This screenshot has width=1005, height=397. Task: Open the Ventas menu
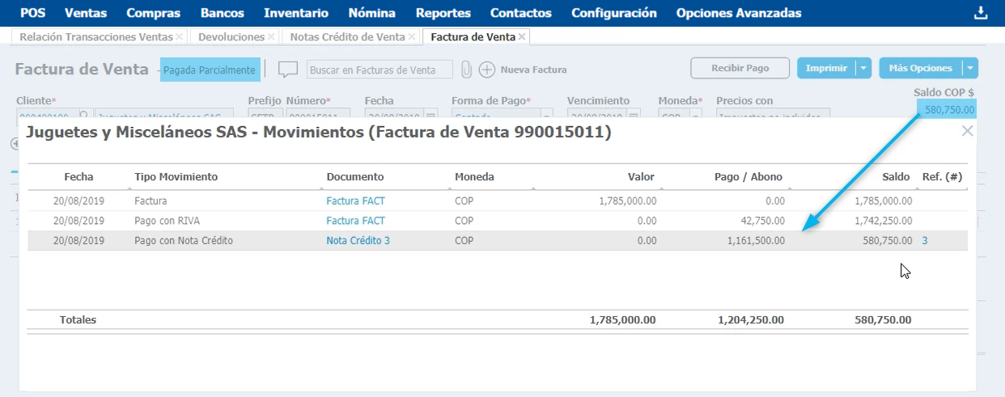click(86, 13)
